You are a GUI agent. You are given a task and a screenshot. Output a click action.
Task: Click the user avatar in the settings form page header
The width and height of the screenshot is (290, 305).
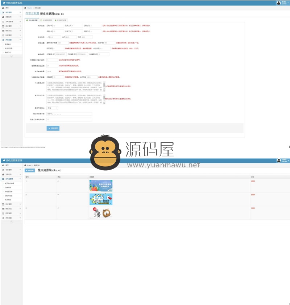pos(278,3)
